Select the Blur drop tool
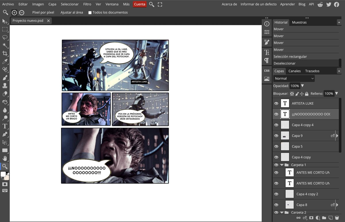This screenshot has height=222, width=345. point(5,110)
